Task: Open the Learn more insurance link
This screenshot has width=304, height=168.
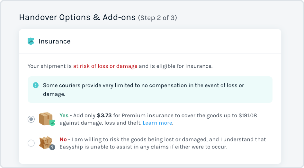Action: 157,123
